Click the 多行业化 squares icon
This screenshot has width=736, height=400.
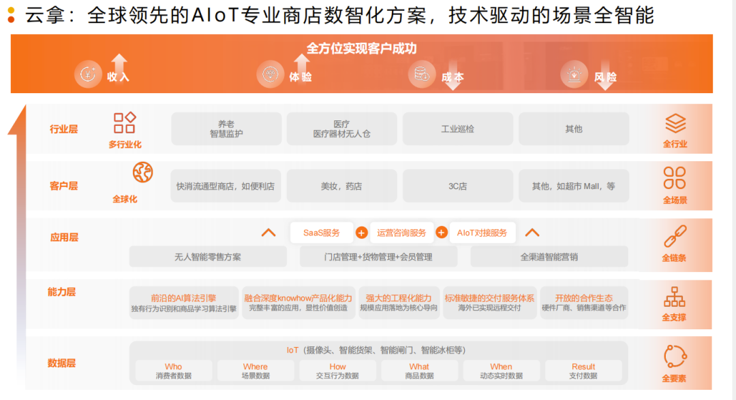(x=125, y=122)
